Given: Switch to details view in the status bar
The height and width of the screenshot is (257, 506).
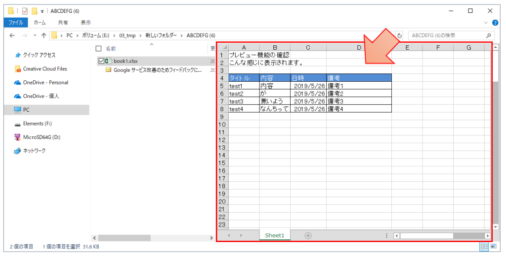Looking at the screenshot, I should coord(484,246).
